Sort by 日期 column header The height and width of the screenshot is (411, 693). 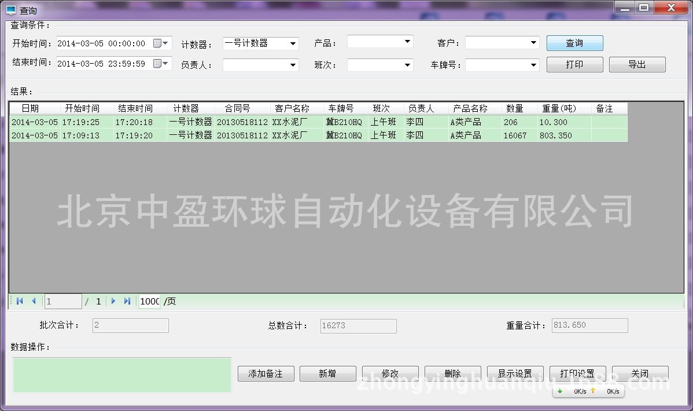click(x=35, y=108)
